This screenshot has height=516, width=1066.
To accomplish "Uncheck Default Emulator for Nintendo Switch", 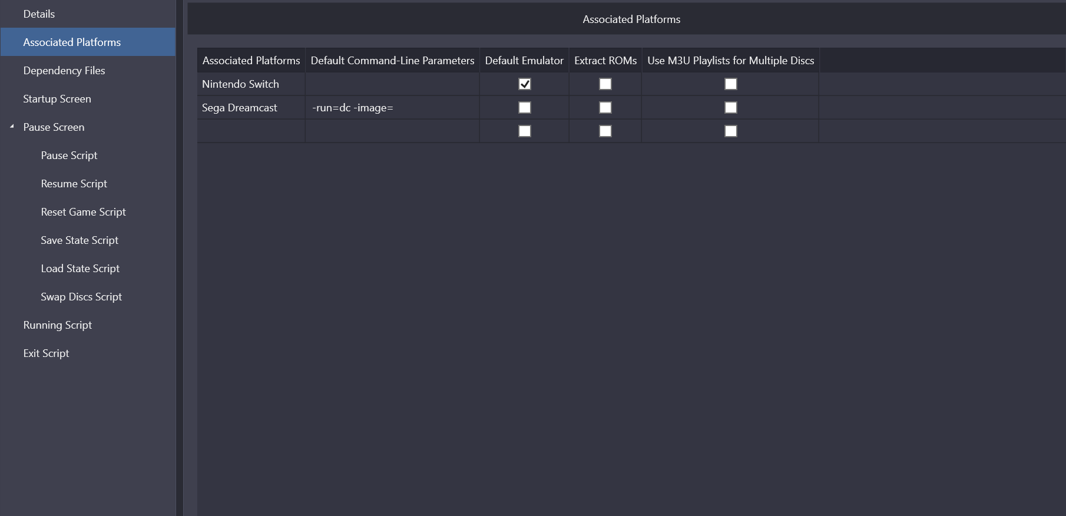I will (x=525, y=84).
